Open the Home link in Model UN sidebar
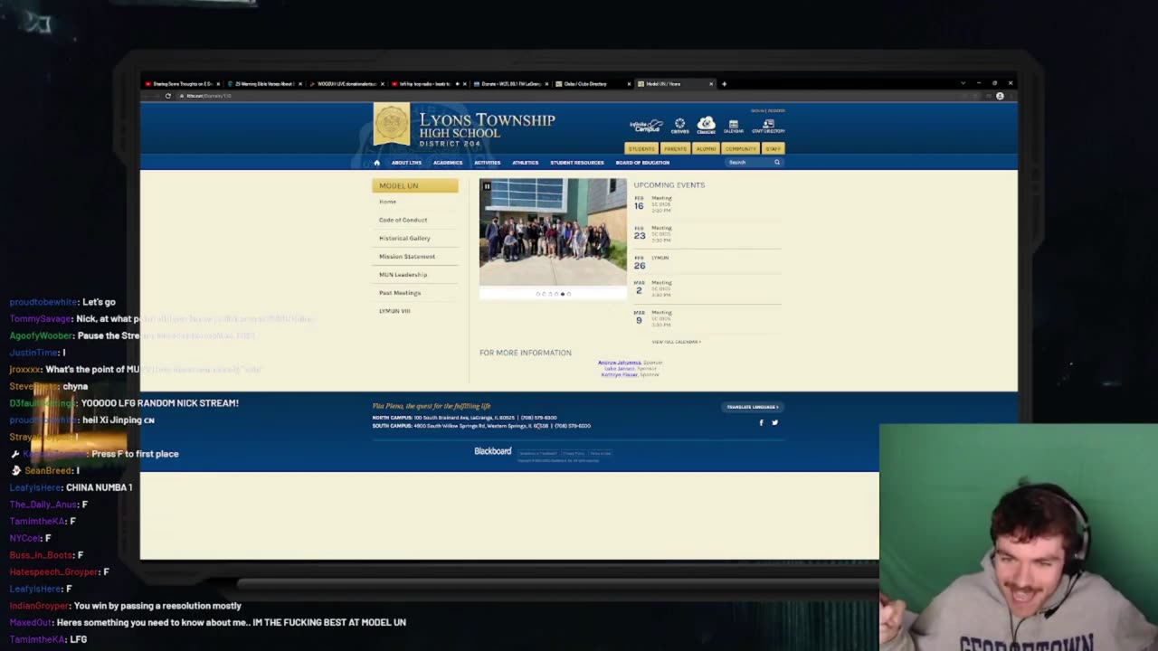The image size is (1158, 651). coord(387,202)
